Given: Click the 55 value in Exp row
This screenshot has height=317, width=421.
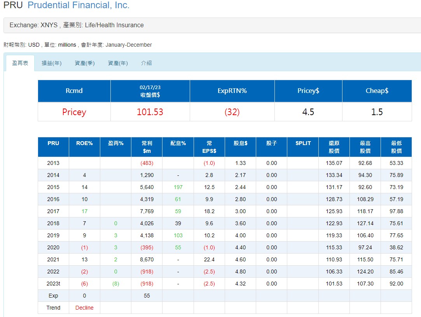Looking at the screenshot, I should click(x=147, y=296).
